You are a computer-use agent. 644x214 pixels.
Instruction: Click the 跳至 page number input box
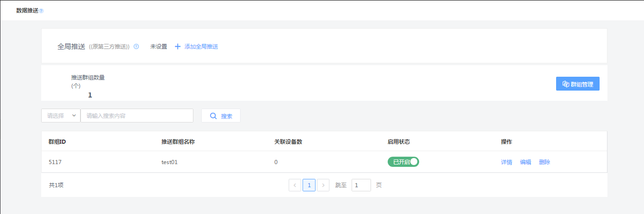pyautogui.click(x=361, y=185)
